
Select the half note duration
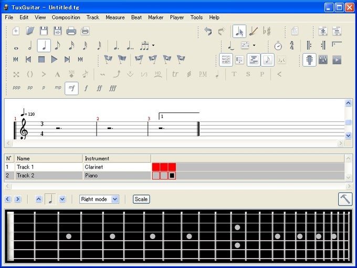(30, 46)
